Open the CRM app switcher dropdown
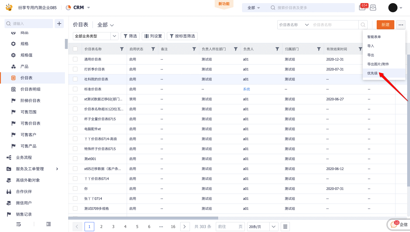This screenshot has height=232, width=410. [89, 8]
